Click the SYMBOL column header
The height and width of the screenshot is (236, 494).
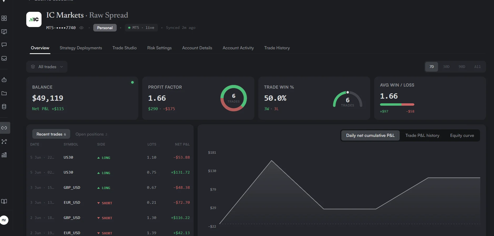(x=71, y=144)
